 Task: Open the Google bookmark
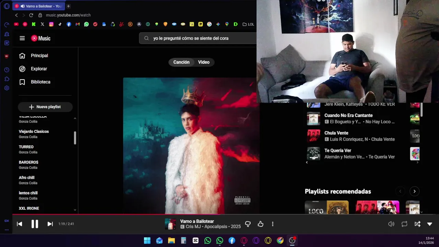[x=209, y=24]
